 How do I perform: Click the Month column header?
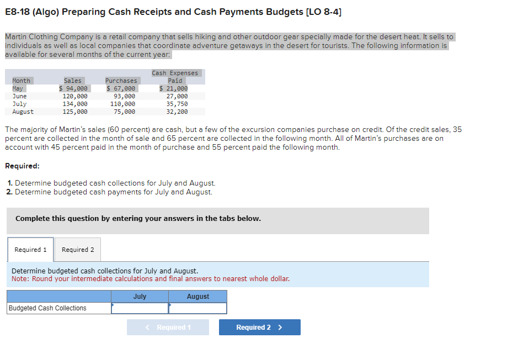pos(21,81)
